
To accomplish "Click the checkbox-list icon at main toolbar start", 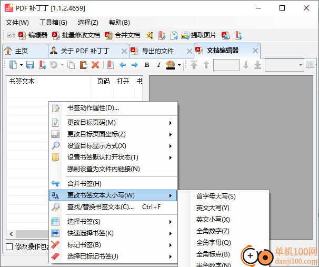I will point(11,35).
